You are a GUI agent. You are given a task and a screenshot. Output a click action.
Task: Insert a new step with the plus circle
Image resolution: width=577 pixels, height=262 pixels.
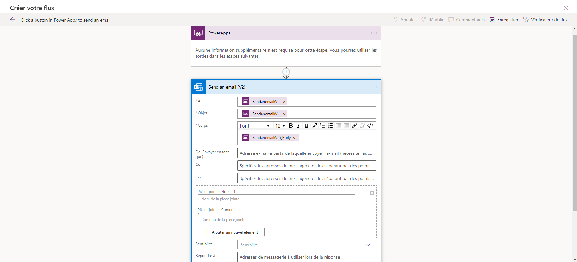tap(286, 72)
